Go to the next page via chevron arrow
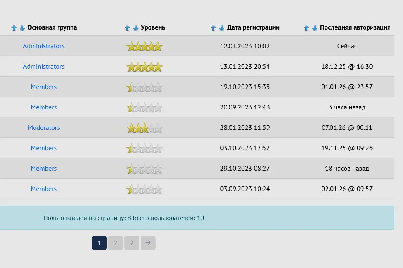 point(132,243)
